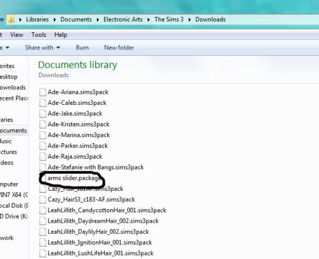Select the file name LeahLillith_DaylilyHair_002.sims3pack
The image size is (319, 259).
click(98, 232)
